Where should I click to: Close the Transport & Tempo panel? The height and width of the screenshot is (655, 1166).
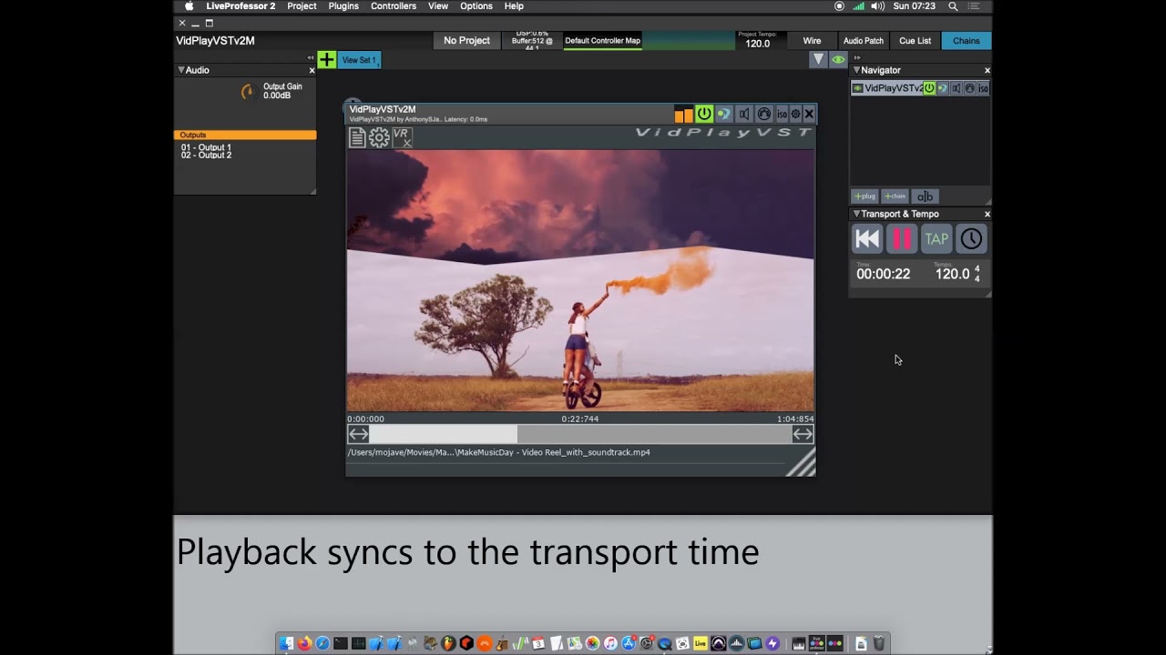tap(987, 214)
